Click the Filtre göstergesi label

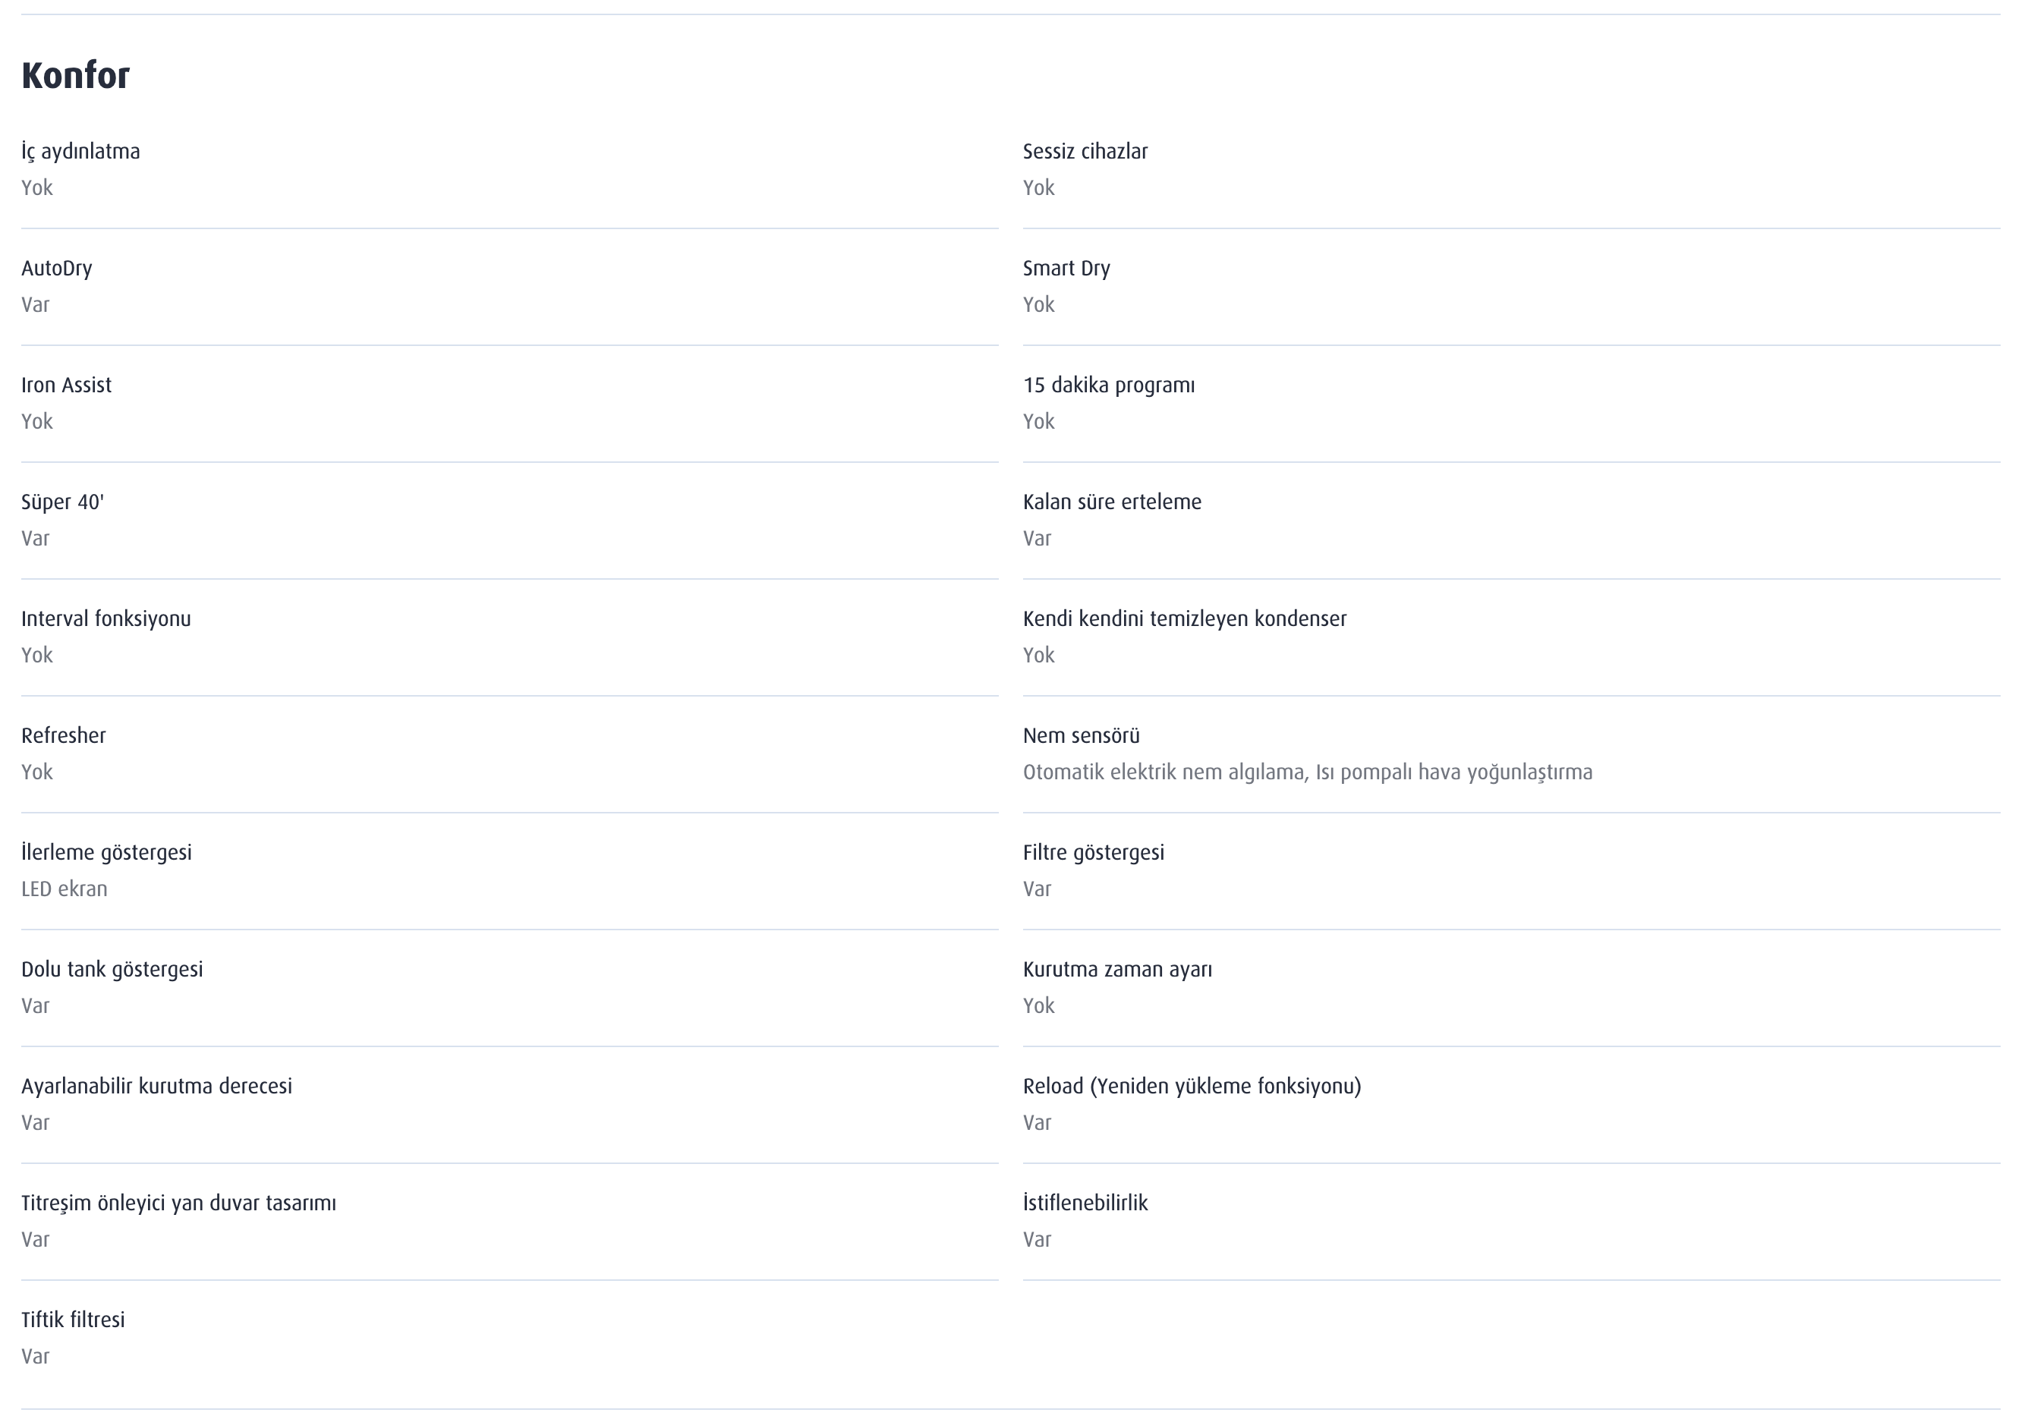tap(1094, 853)
